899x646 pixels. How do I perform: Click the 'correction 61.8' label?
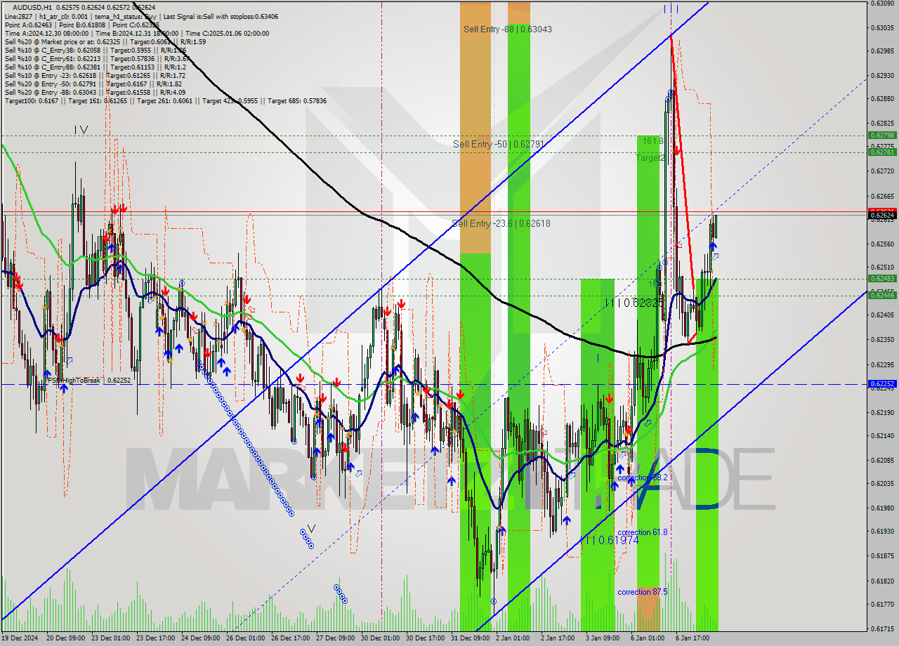642,532
